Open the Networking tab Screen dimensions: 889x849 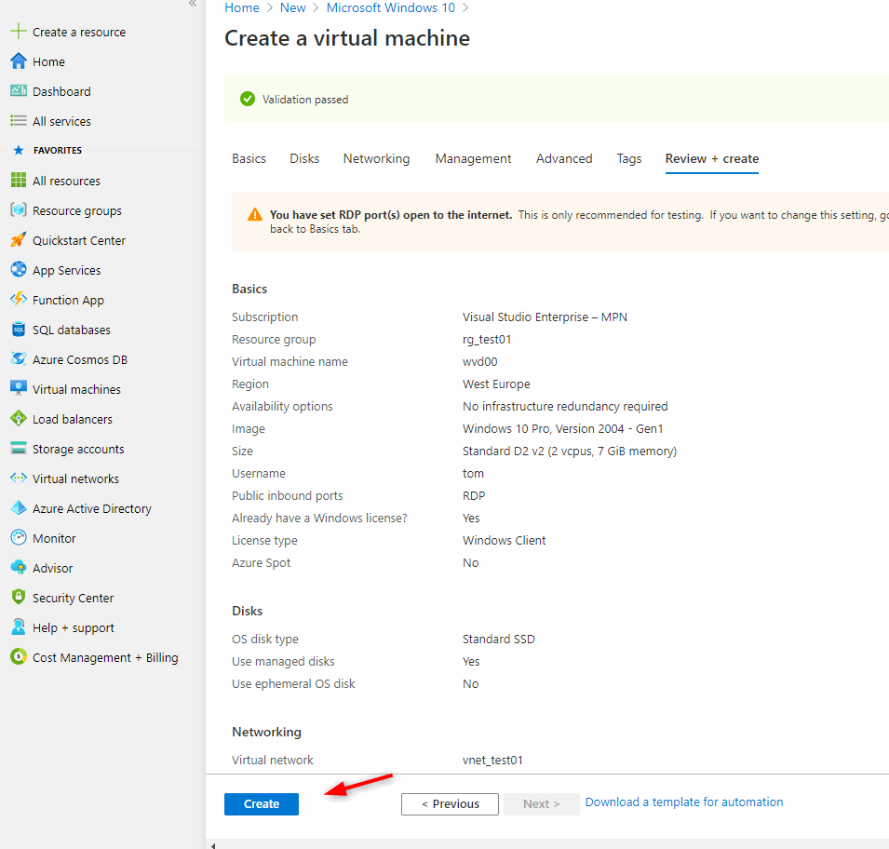click(376, 159)
